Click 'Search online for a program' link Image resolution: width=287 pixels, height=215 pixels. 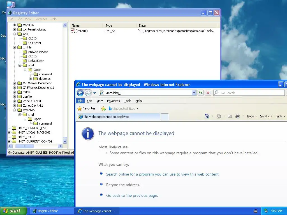163,174
